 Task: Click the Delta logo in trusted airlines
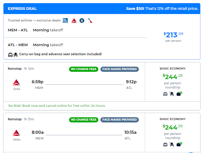point(74,20)
